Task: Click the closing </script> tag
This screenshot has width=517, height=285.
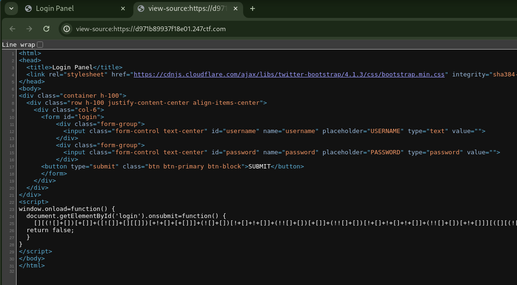Action: tap(35, 251)
